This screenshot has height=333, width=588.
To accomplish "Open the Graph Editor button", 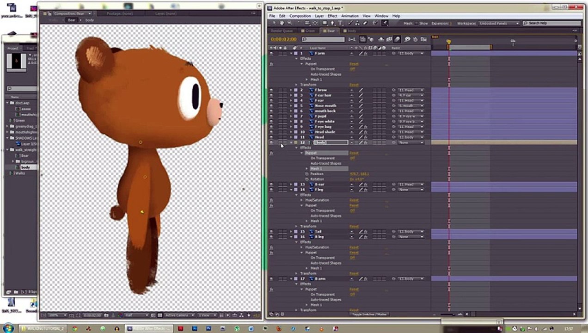I will (x=423, y=39).
